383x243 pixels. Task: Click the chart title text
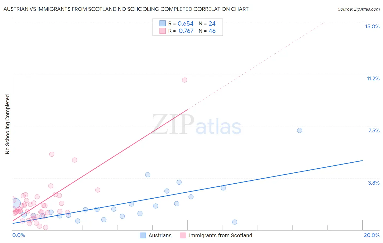click(x=126, y=9)
